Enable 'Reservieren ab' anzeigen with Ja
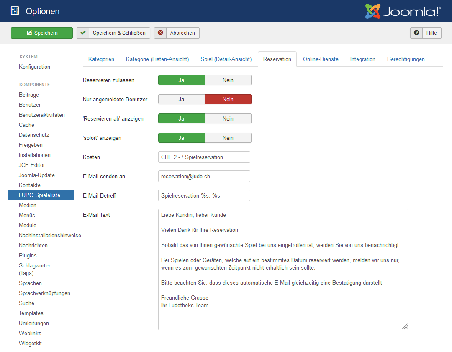This screenshot has width=452, height=352. 181,118
